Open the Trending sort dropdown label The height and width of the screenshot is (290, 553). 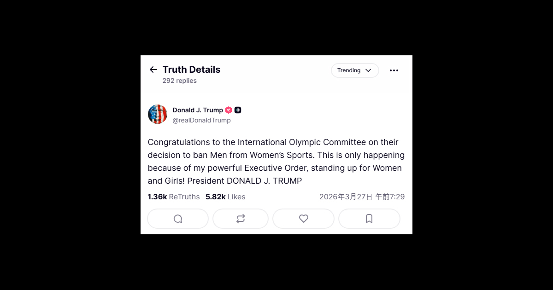[x=349, y=70]
